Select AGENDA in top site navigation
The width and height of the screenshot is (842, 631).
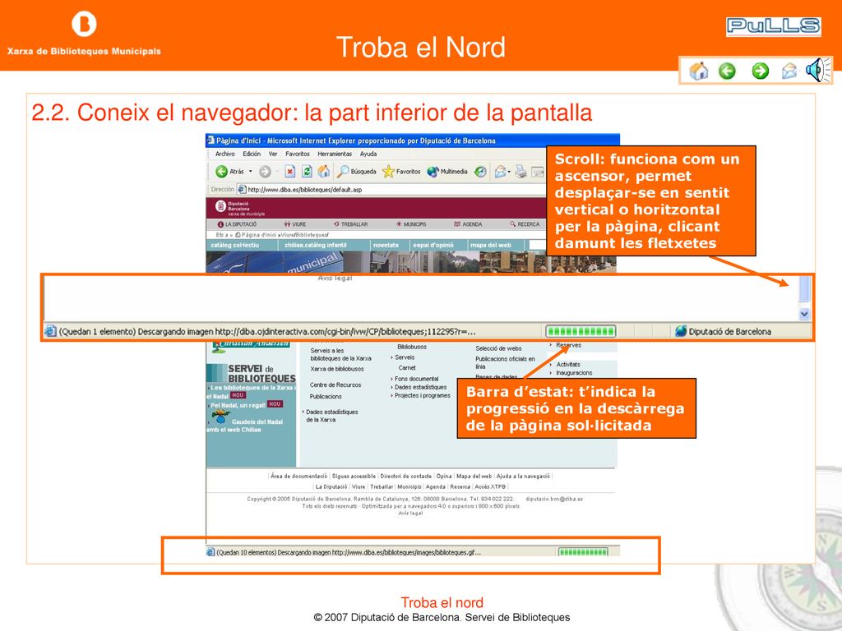click(x=468, y=224)
